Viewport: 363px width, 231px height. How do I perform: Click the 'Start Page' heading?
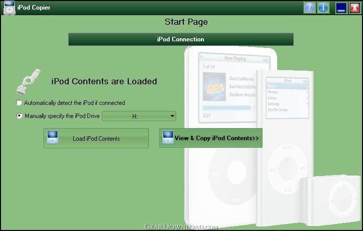pos(186,22)
